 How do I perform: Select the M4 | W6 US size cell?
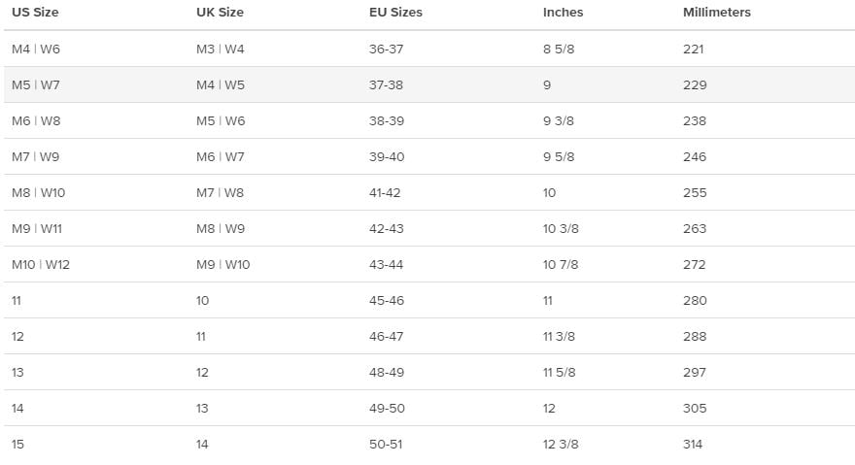36,50
